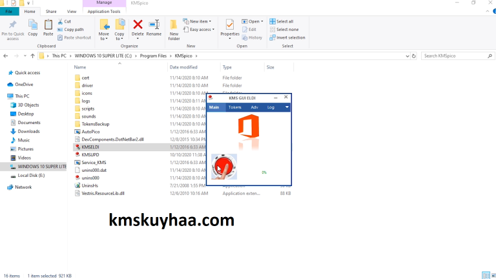Screen dimensions: 496x279
Task: Select the AutoPico file
Action: pyautogui.click(x=87, y=132)
